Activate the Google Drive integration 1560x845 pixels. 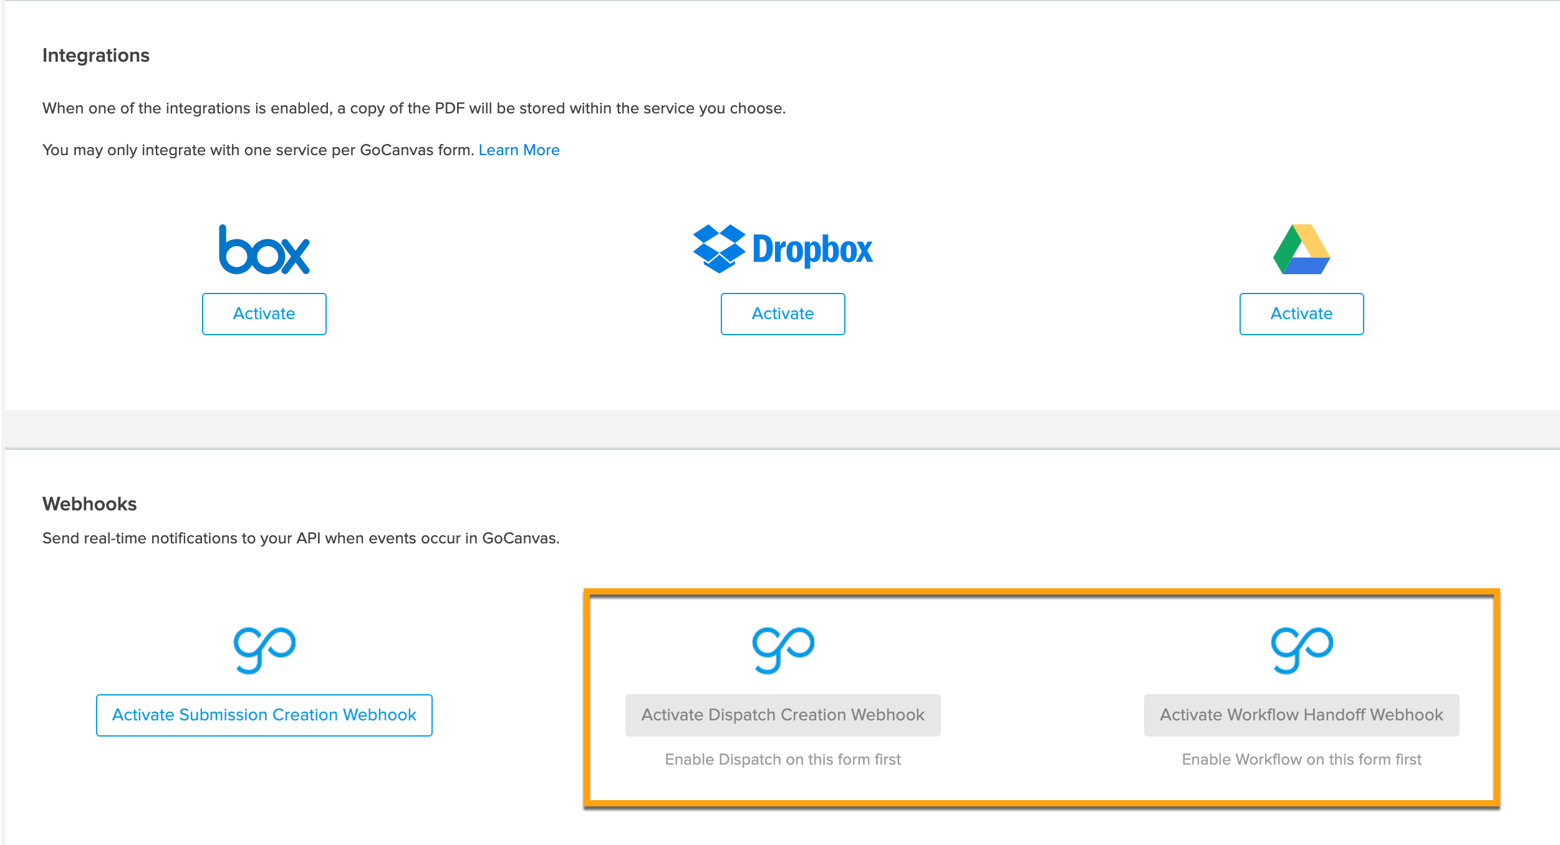click(x=1301, y=313)
